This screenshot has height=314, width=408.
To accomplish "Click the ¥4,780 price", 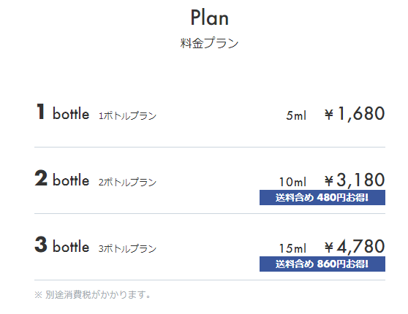I will (x=355, y=246).
